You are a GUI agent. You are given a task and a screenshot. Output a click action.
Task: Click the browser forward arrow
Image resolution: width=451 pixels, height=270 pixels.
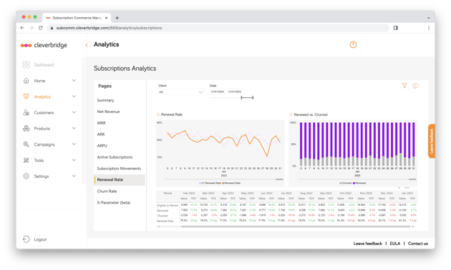point(31,28)
